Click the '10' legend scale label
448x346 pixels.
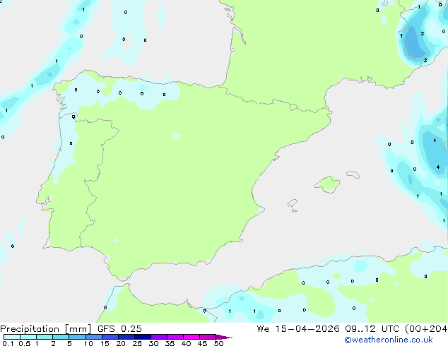tap(88, 343)
